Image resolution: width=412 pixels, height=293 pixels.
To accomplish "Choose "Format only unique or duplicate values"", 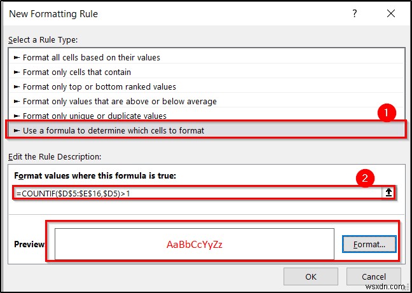I will 94,116.
